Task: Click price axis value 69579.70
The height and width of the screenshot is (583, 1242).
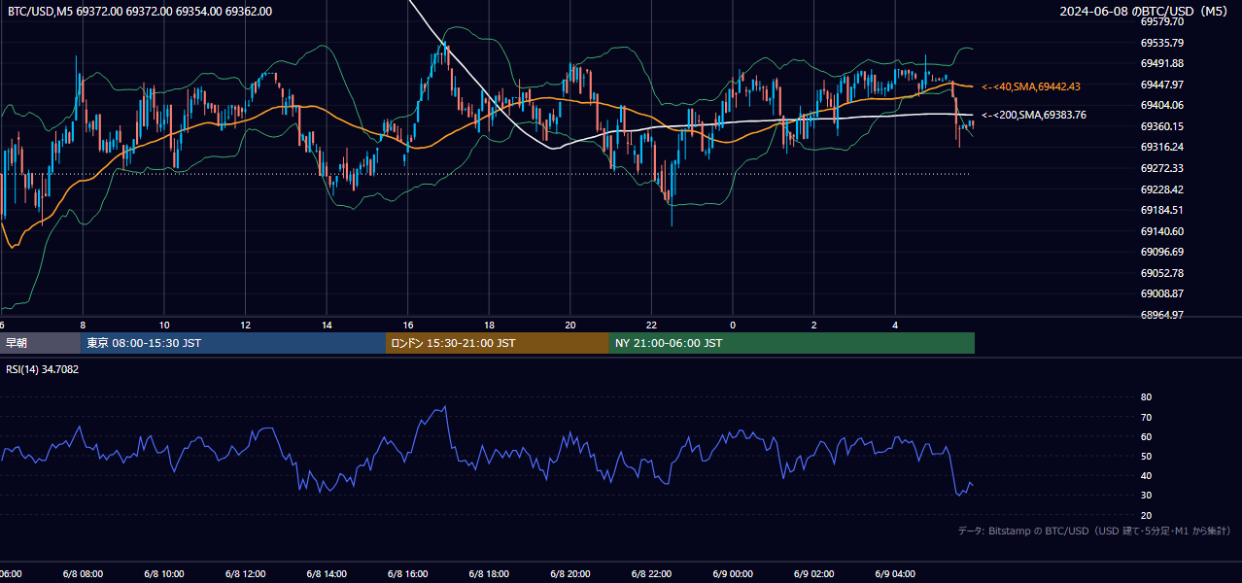Action: [x=1162, y=21]
